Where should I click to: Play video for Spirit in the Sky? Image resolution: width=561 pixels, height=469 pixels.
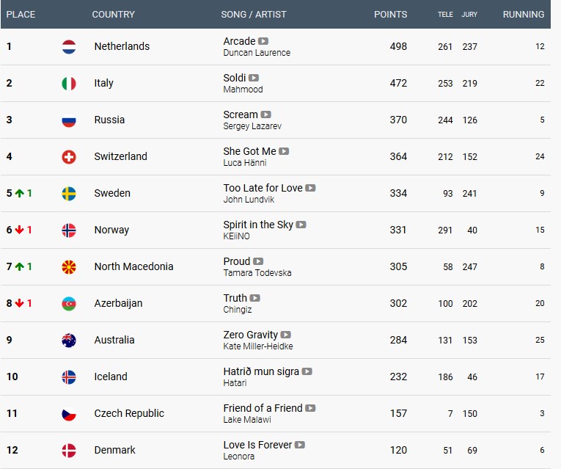[x=301, y=225]
